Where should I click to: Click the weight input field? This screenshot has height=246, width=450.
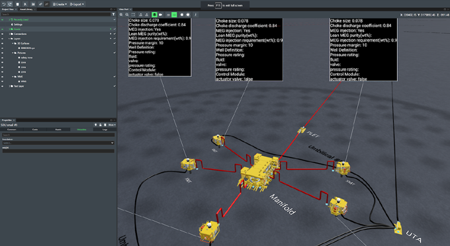click(58, 151)
